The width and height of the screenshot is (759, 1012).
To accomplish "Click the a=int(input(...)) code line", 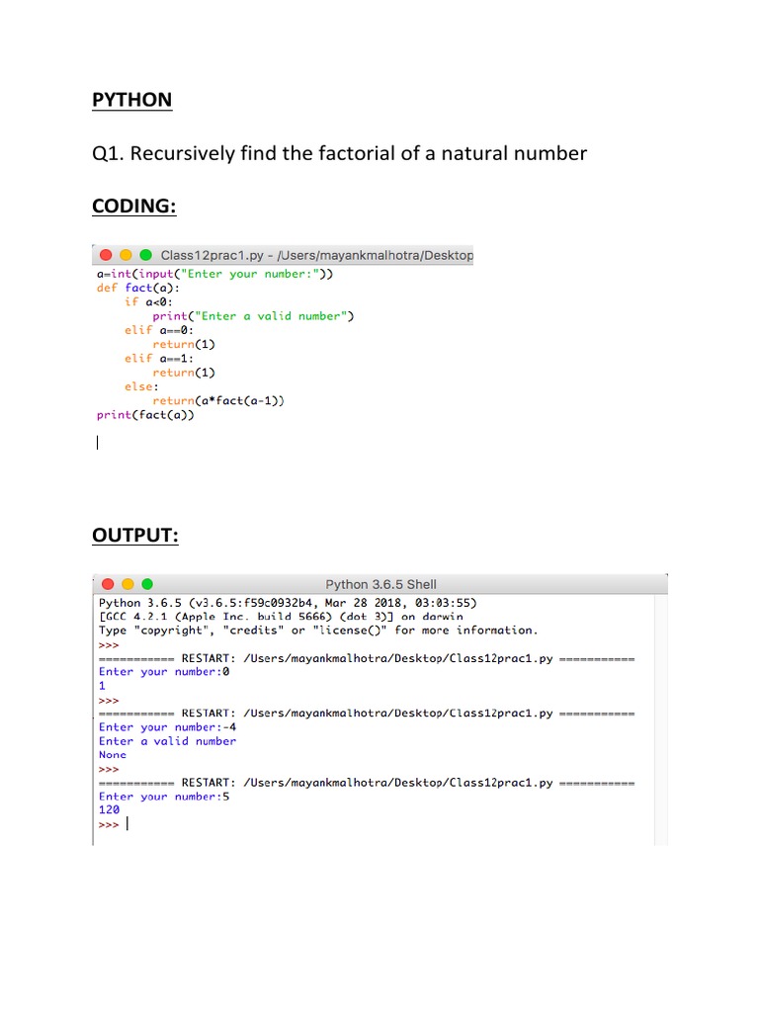I will point(214,274).
